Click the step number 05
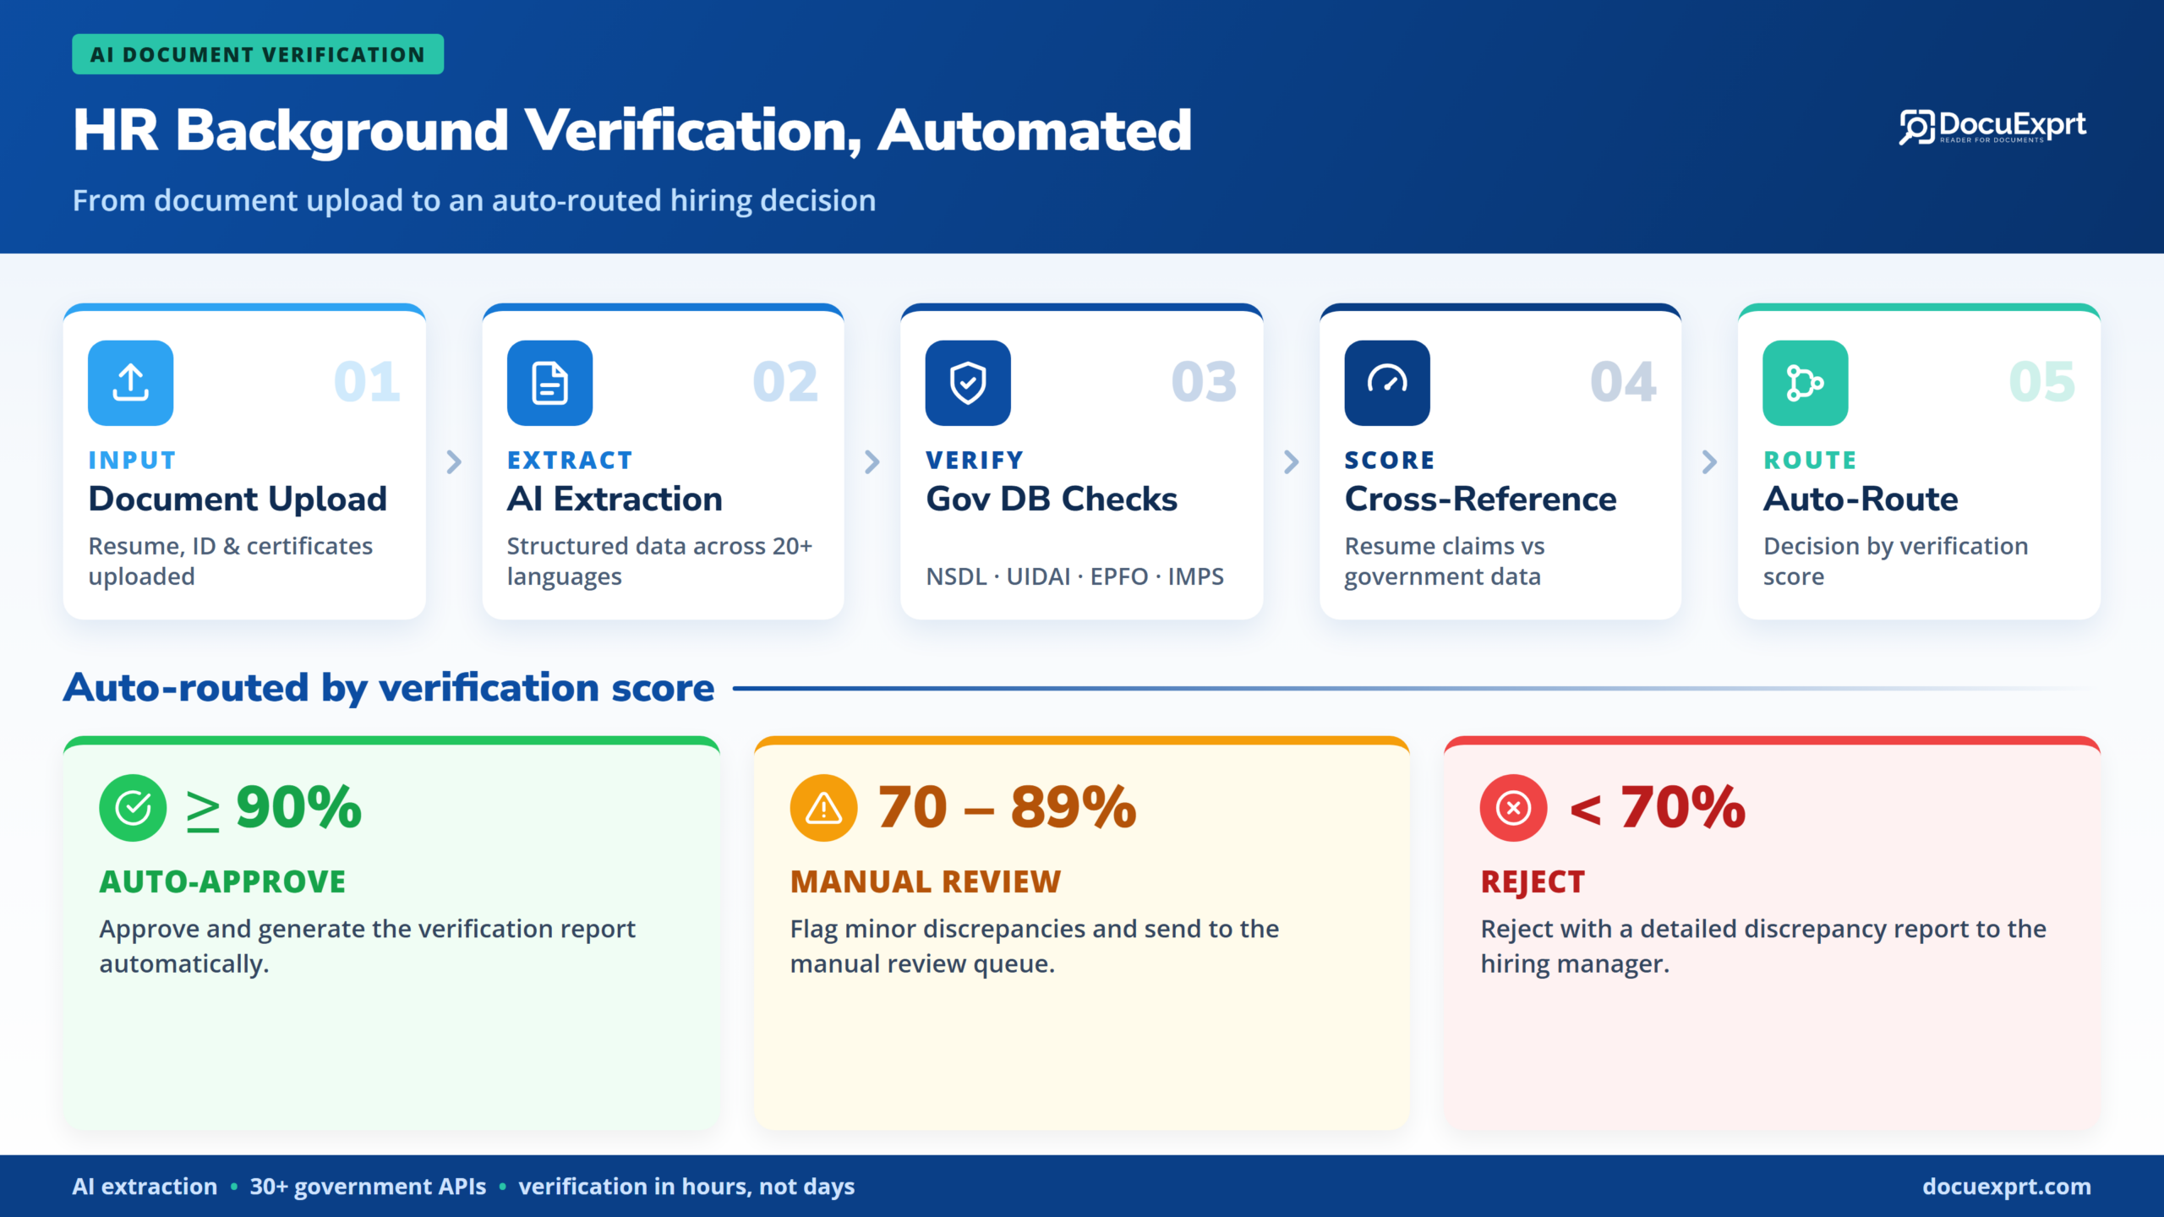The height and width of the screenshot is (1217, 2164). tap(2041, 382)
